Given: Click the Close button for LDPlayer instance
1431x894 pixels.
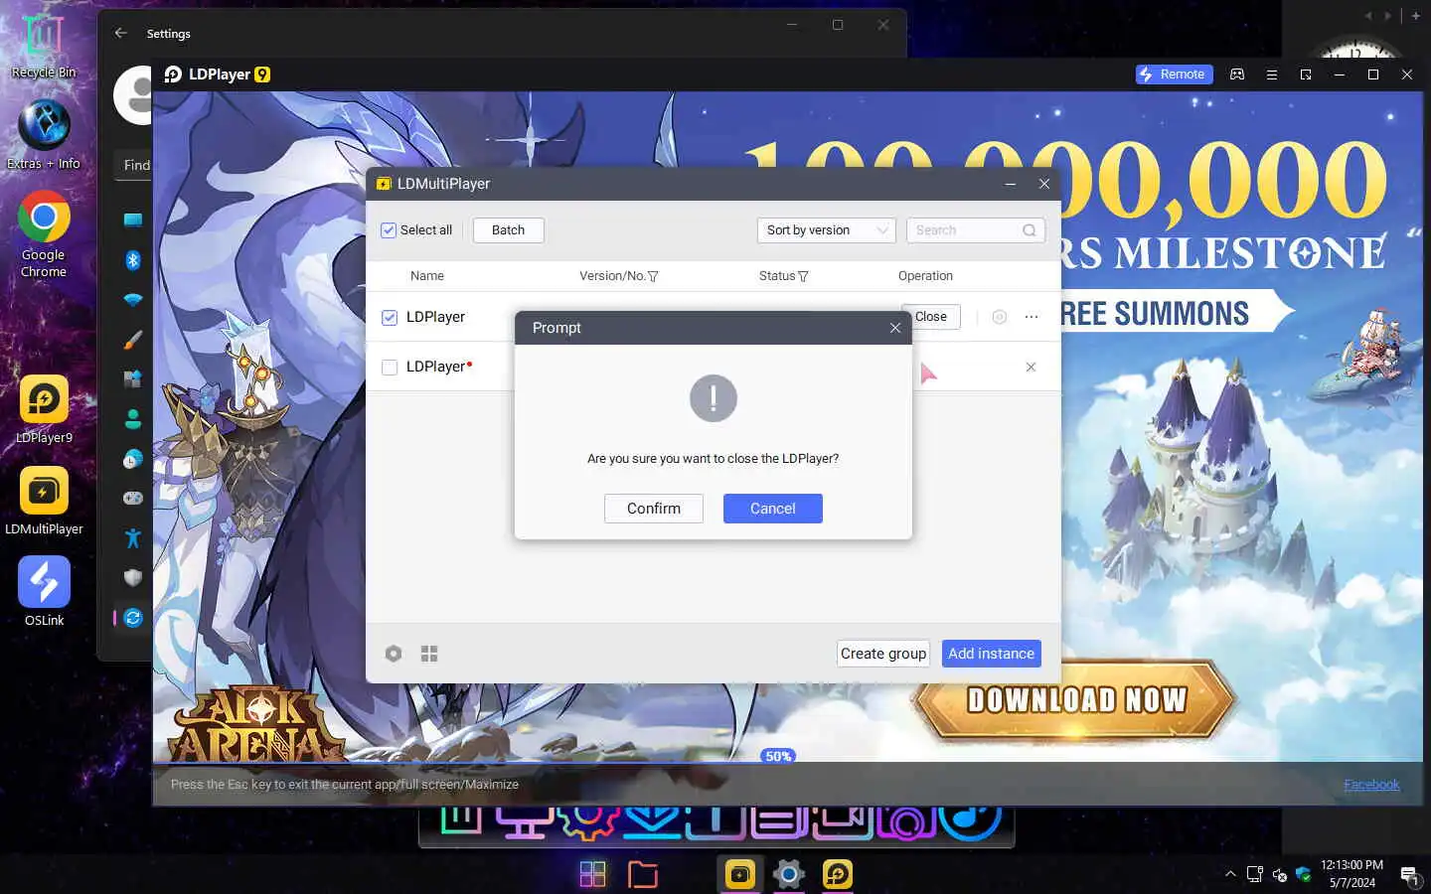Looking at the screenshot, I should pyautogui.click(x=931, y=317).
